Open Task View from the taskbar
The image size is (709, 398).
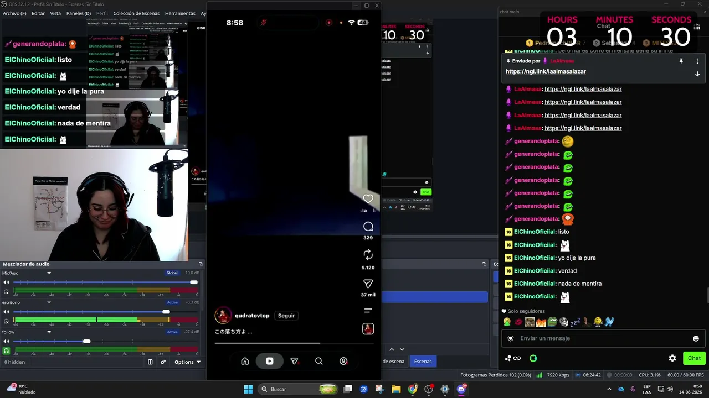click(347, 389)
